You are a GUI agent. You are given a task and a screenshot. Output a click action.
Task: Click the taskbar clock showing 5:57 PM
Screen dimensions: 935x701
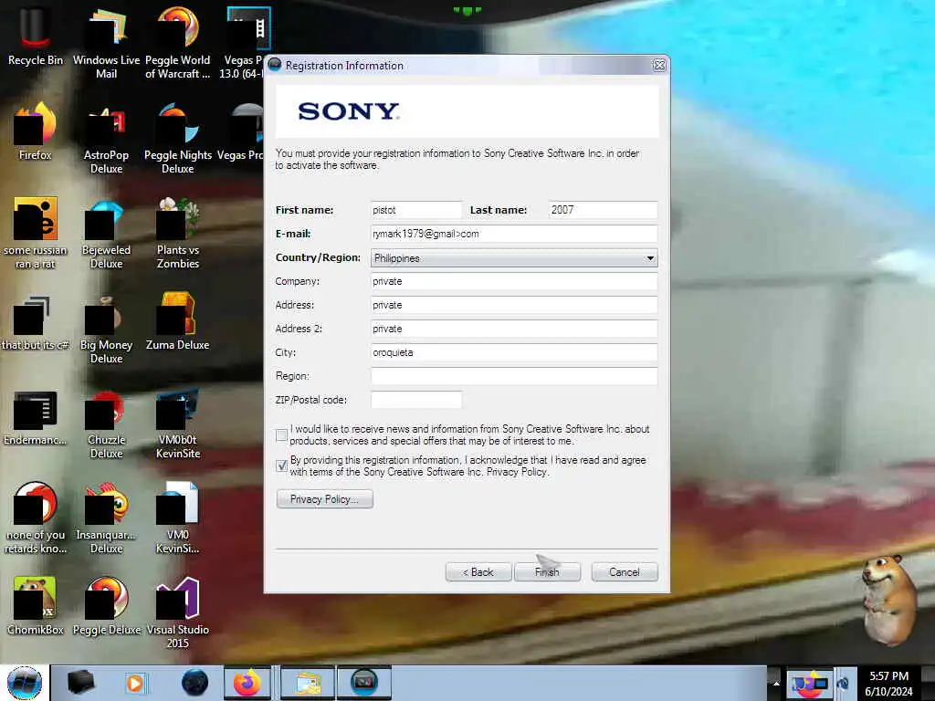click(x=888, y=684)
